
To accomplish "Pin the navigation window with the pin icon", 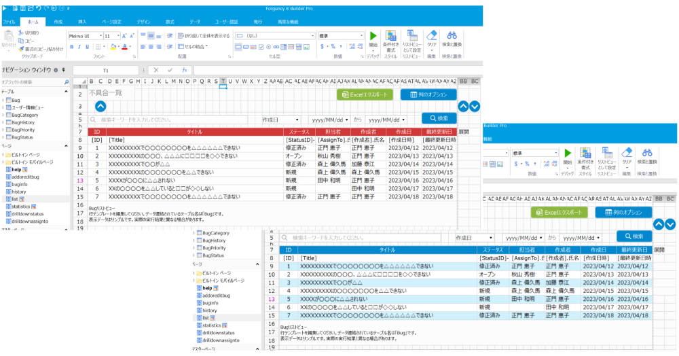I will (64, 70).
